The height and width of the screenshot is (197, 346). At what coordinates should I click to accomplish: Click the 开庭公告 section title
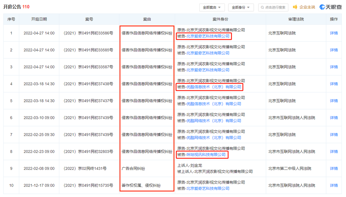(12, 7)
